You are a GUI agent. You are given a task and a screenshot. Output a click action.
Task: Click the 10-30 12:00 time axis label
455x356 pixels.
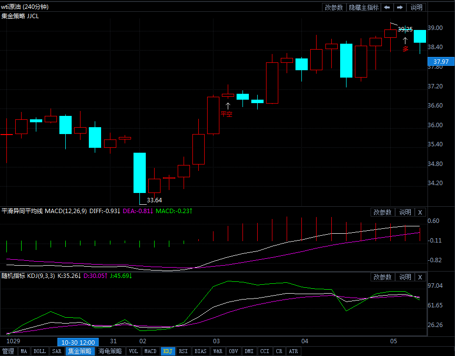[78, 342]
